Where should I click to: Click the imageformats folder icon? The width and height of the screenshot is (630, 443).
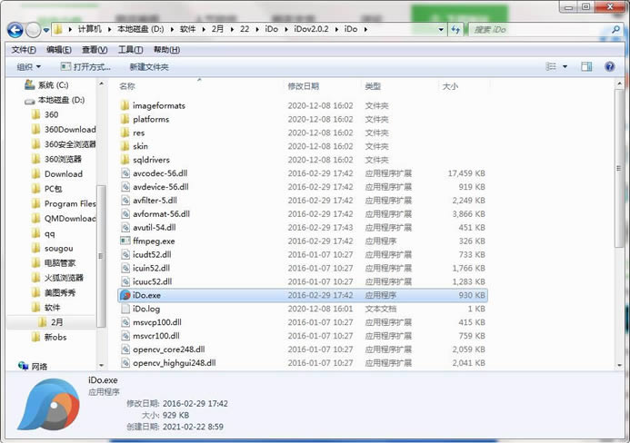125,106
